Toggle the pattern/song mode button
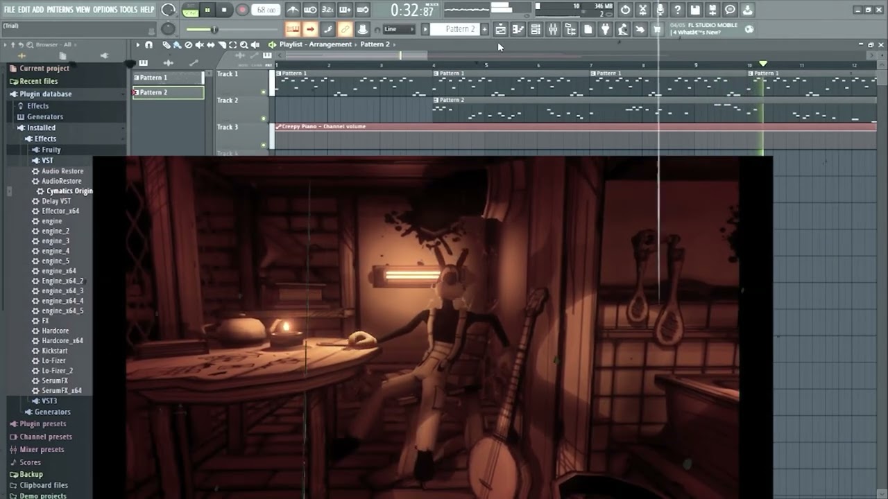The width and height of the screenshot is (888, 499). pos(190,10)
